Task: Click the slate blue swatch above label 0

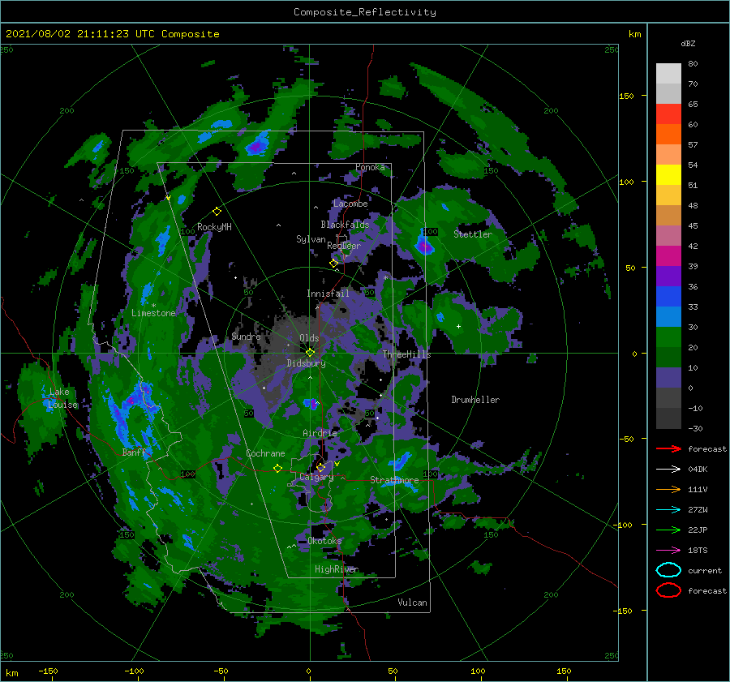Action: coord(668,377)
